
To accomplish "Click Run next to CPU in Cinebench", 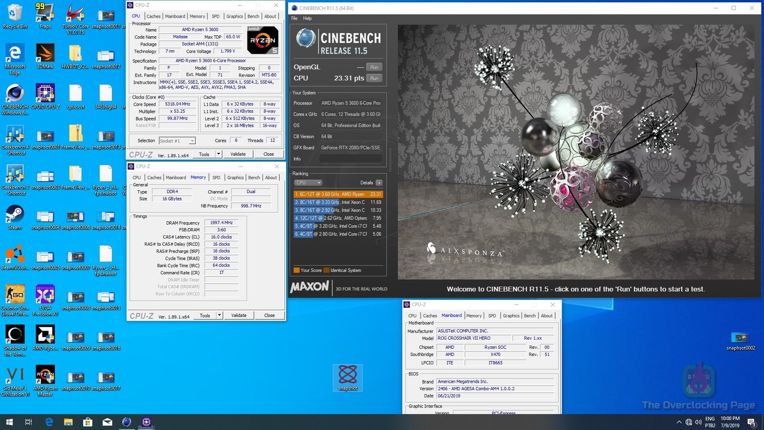I will click(374, 78).
